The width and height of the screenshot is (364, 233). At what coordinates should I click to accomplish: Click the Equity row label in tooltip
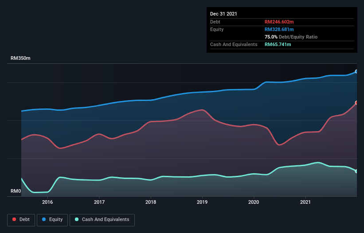(217, 29)
